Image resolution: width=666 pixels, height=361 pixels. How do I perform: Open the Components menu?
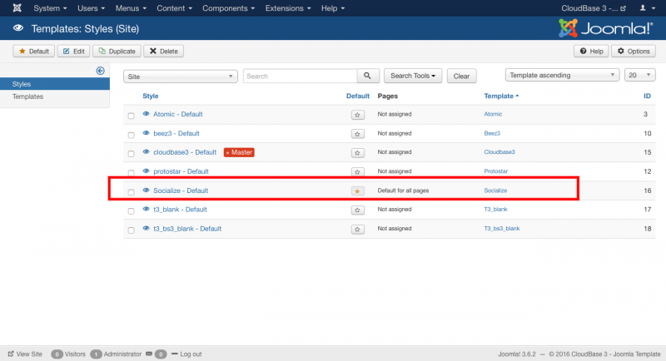pyautogui.click(x=228, y=8)
